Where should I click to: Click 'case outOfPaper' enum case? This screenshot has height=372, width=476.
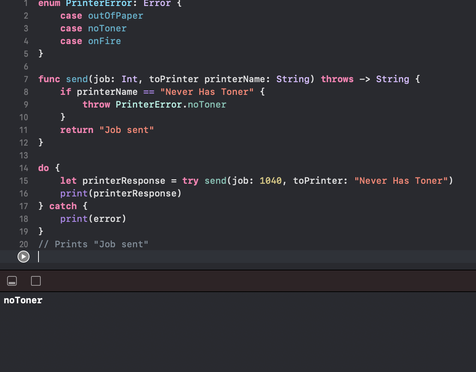tap(102, 16)
